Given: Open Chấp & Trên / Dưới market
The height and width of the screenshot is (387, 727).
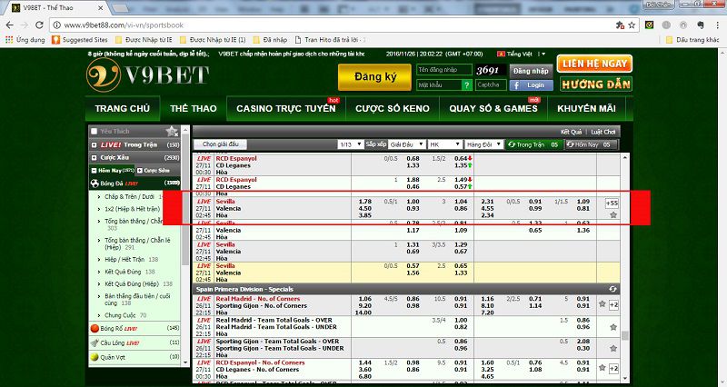Looking at the screenshot, I should pyautogui.click(x=129, y=196).
